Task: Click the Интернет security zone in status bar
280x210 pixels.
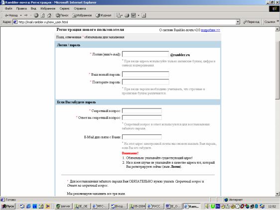Action: click(234, 200)
